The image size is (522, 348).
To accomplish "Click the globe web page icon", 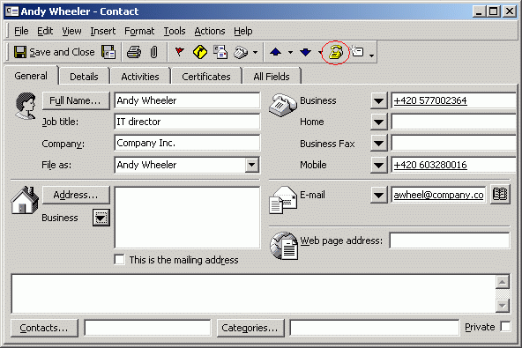I will coord(284,246).
